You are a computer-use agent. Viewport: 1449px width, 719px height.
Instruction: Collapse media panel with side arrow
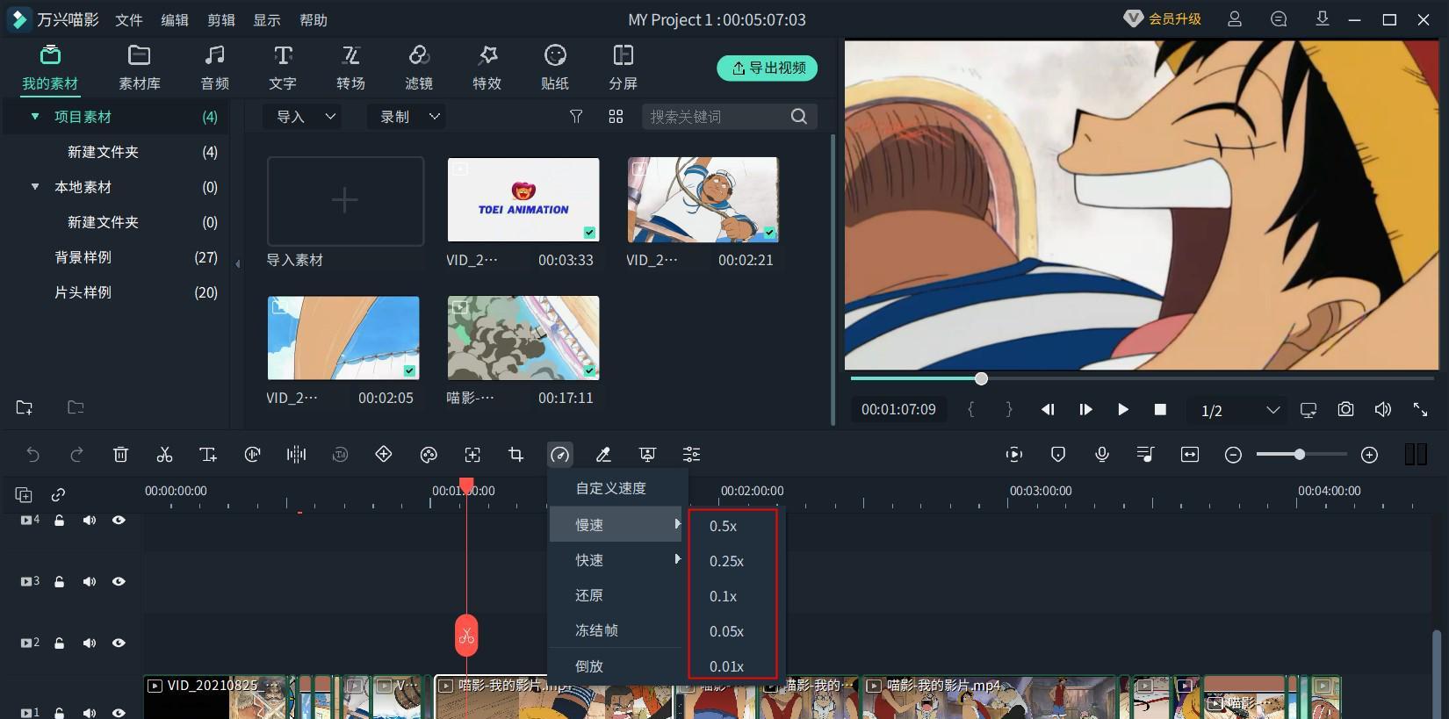coord(237,263)
